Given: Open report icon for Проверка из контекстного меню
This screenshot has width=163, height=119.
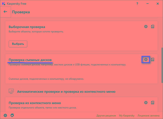Looking at the screenshot, I should point(152,103).
